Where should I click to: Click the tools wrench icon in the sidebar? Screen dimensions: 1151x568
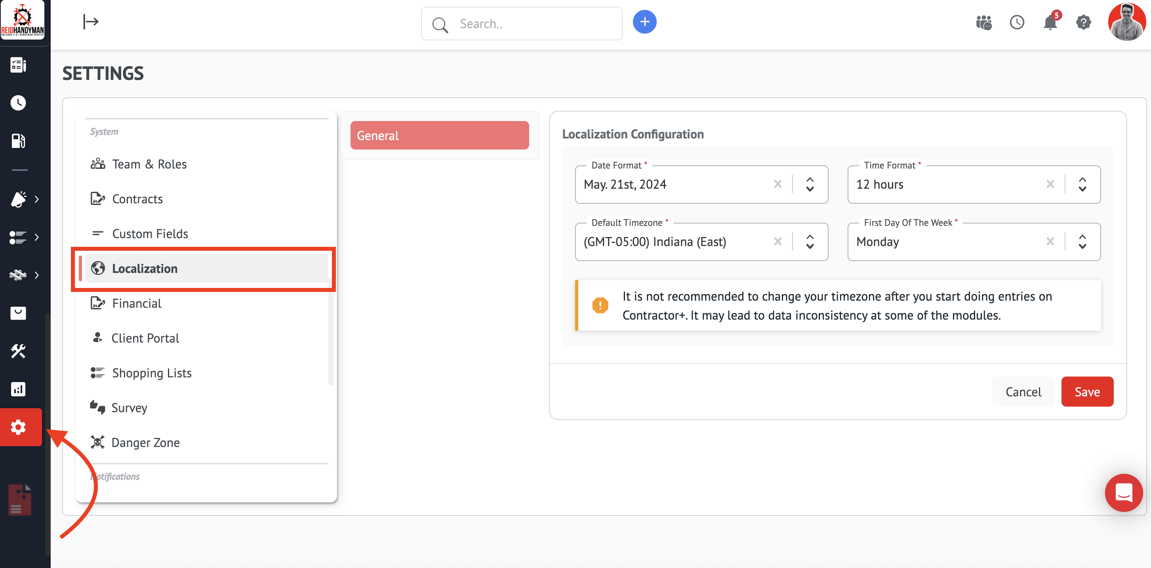[18, 351]
